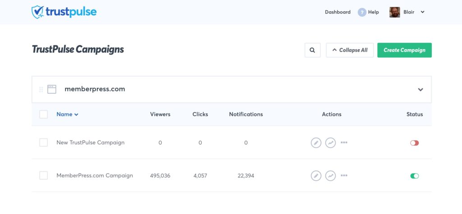The image size is (462, 214).
Task: Open the search campaigns magnifier button
Action: (312, 50)
